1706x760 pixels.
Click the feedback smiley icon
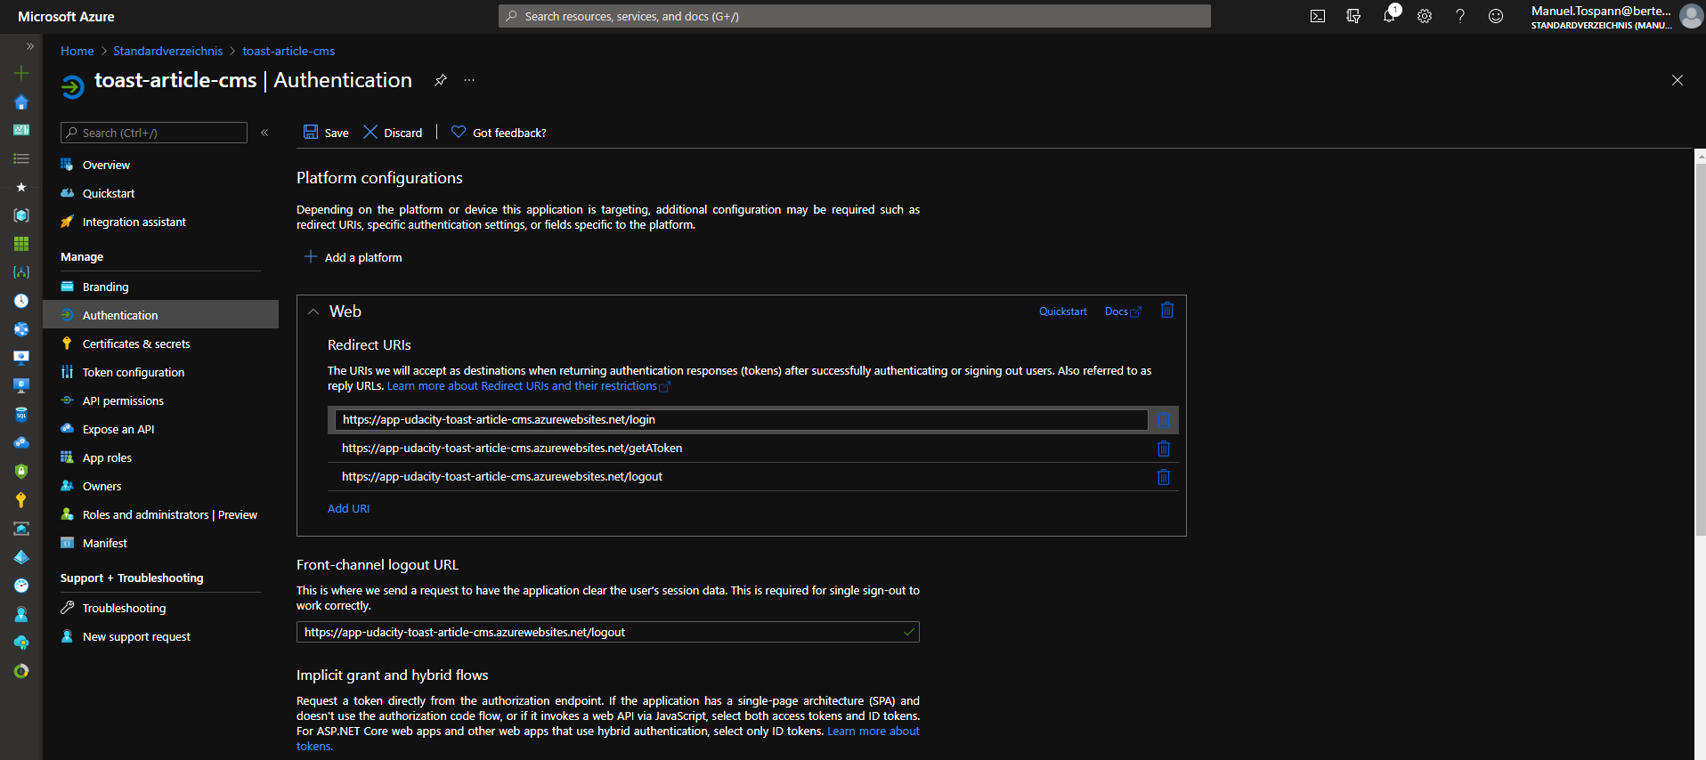(1496, 16)
